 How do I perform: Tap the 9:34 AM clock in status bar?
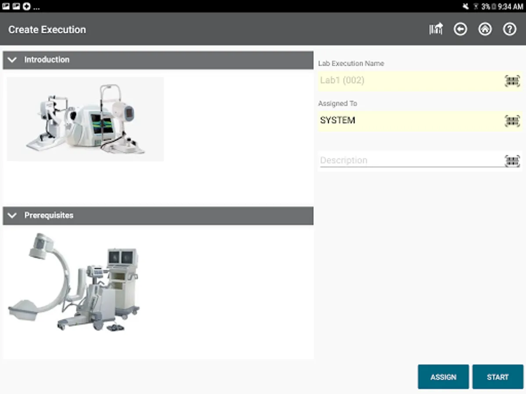coord(511,7)
